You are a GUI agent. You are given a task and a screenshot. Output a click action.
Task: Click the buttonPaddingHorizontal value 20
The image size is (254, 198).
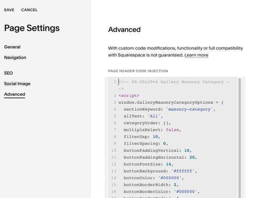(192, 158)
